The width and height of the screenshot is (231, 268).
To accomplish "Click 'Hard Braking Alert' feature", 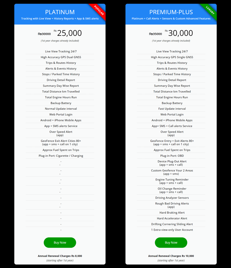I will point(172,213).
